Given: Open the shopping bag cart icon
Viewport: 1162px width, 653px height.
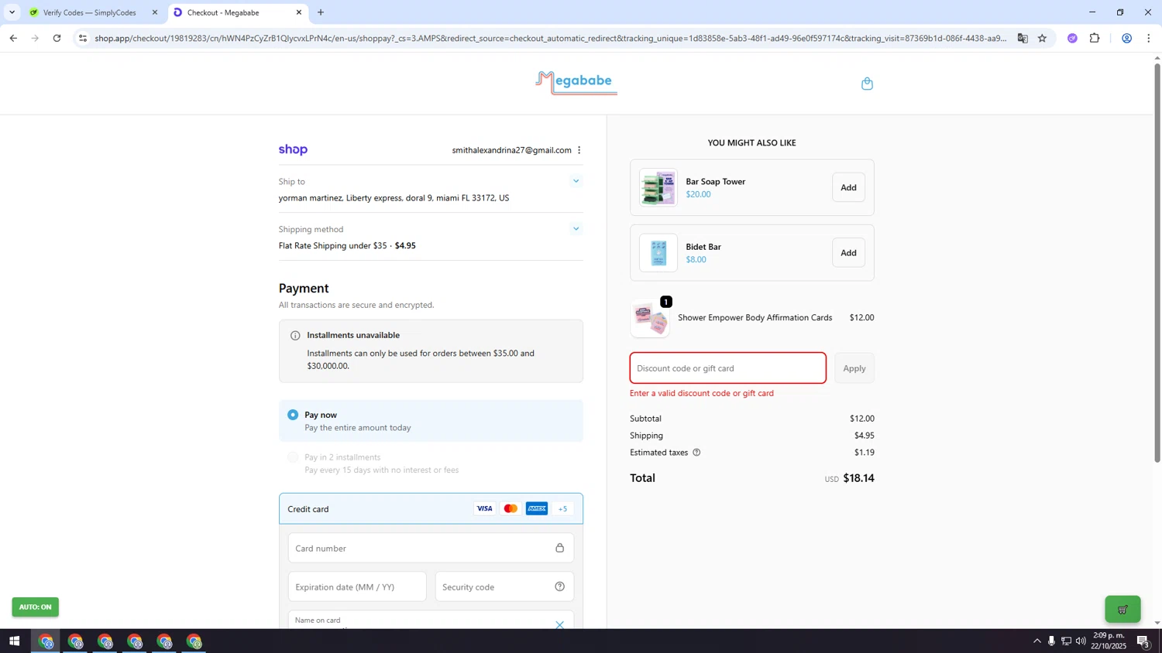Looking at the screenshot, I should pyautogui.click(x=867, y=84).
